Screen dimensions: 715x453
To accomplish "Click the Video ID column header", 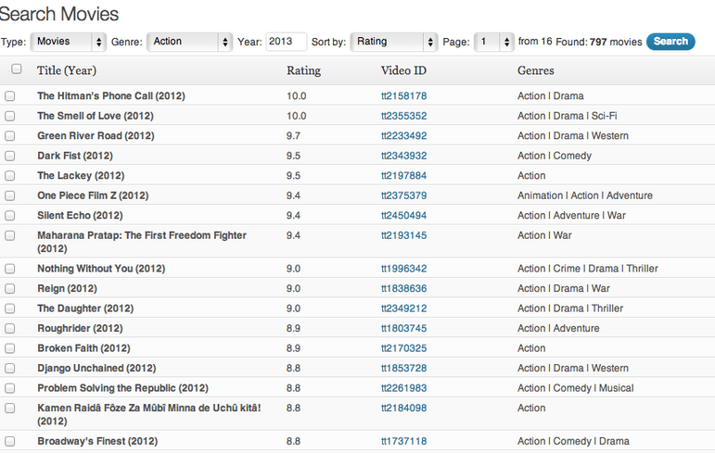I will (x=403, y=70).
